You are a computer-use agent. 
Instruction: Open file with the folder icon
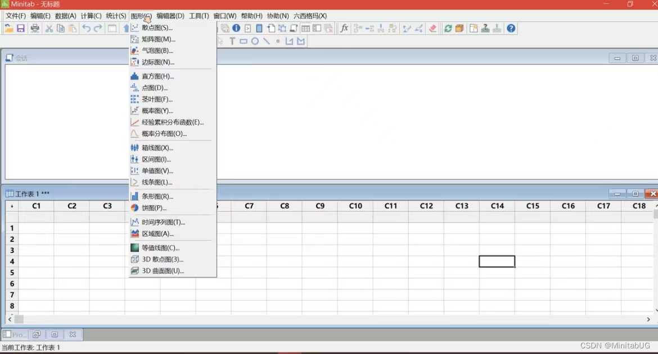coord(9,29)
